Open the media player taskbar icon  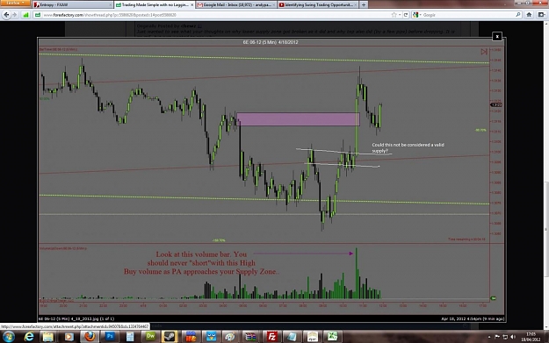click(69, 337)
